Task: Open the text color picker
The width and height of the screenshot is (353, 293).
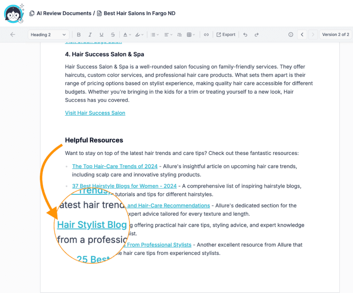Action: (x=127, y=34)
